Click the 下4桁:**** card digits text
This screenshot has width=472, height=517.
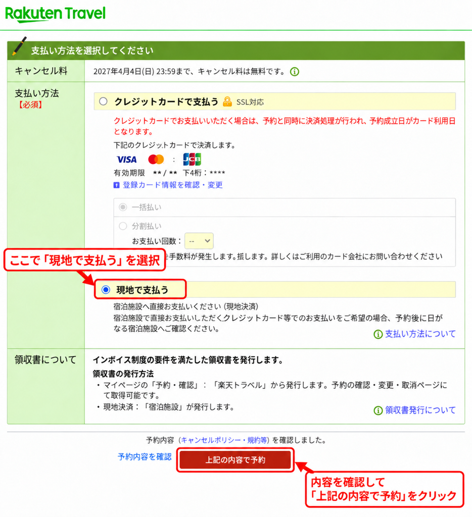click(204, 173)
